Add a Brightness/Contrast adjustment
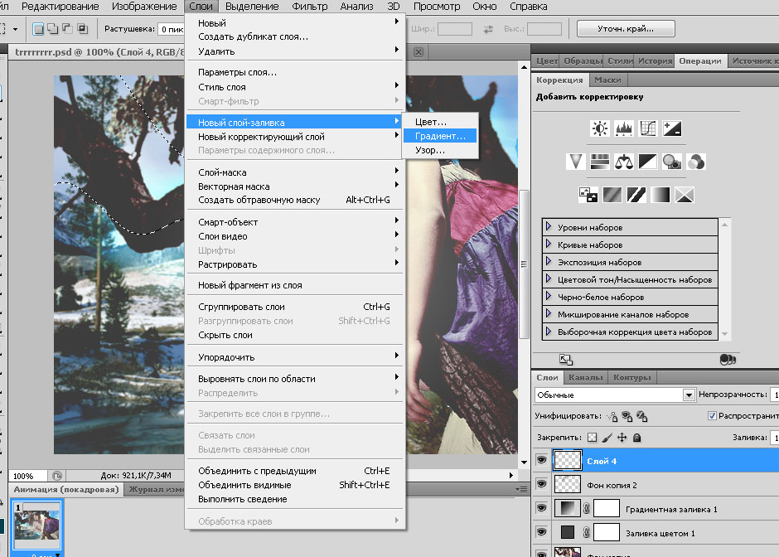The width and height of the screenshot is (779, 557). (600, 128)
